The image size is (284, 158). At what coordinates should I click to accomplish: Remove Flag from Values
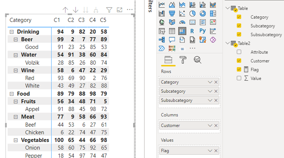[216, 151]
